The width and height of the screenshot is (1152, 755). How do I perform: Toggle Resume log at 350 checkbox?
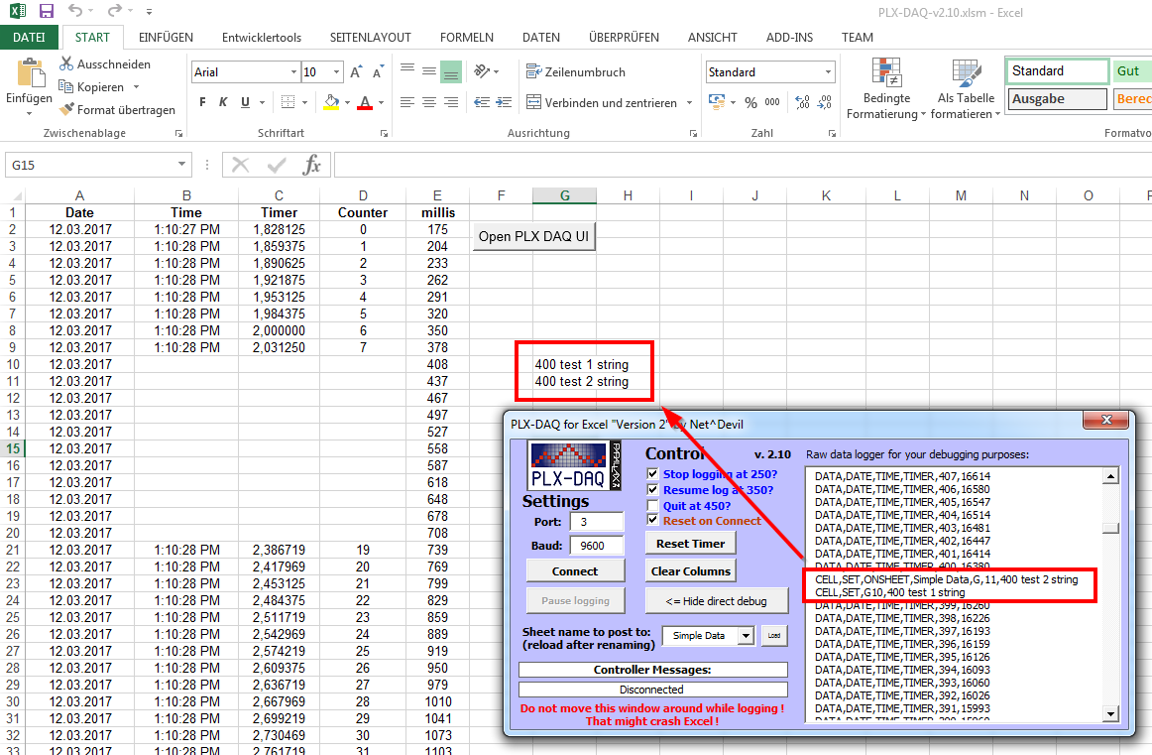[652, 489]
